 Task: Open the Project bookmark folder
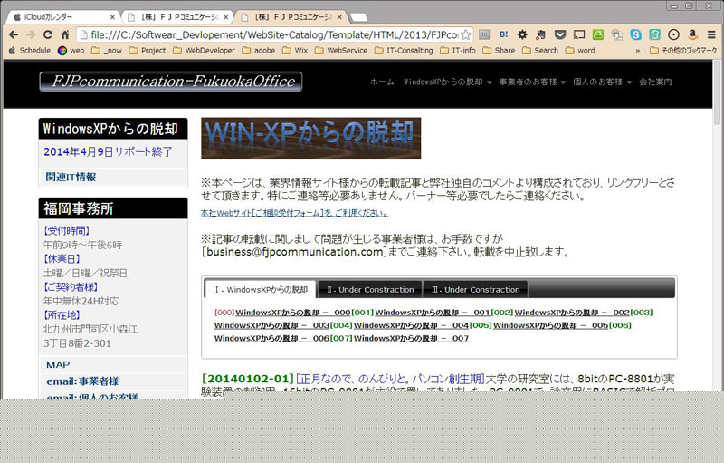tap(148, 51)
